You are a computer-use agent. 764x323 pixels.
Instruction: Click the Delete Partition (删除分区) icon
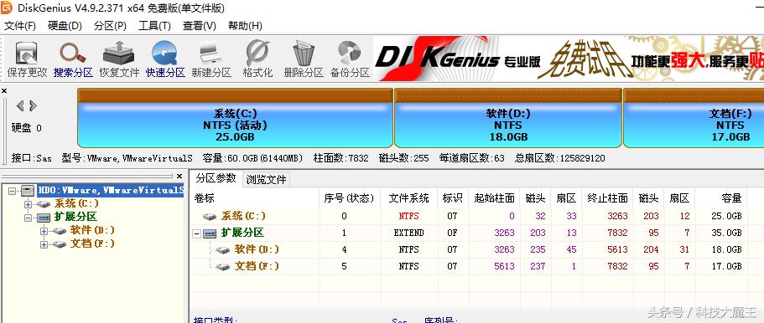(304, 59)
